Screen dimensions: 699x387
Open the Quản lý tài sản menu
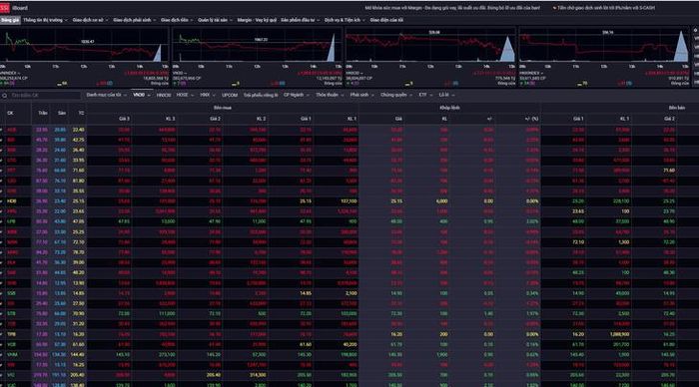pyautogui.click(x=215, y=20)
